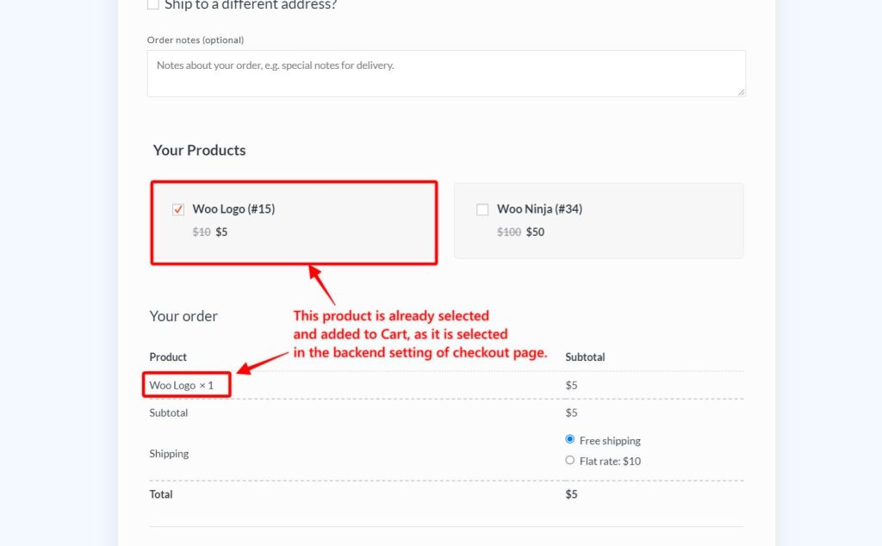Click the discounted $5 price under Woo Logo

(221, 232)
